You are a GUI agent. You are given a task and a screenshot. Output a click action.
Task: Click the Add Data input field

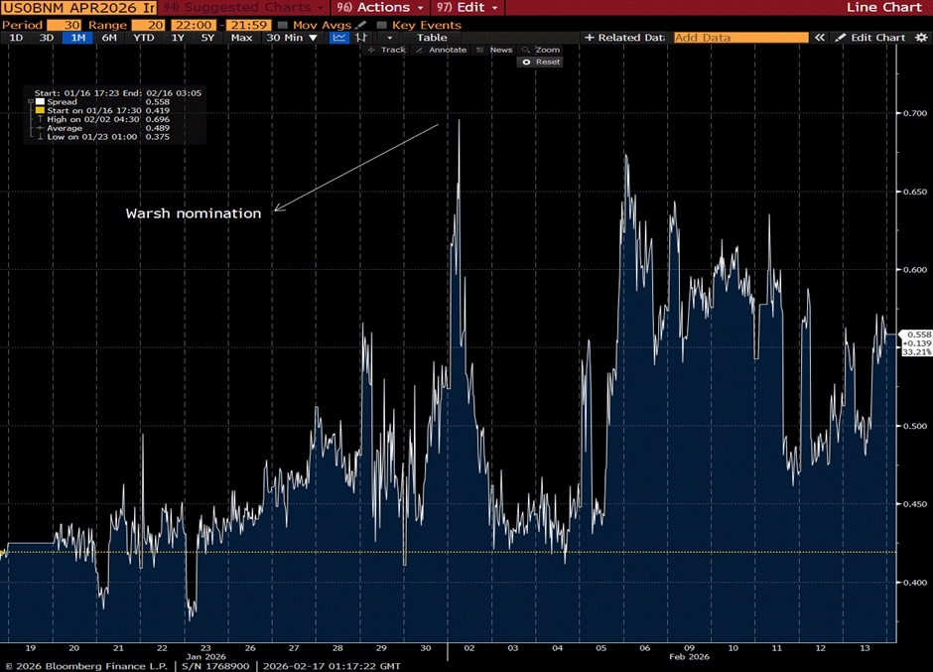(x=740, y=38)
